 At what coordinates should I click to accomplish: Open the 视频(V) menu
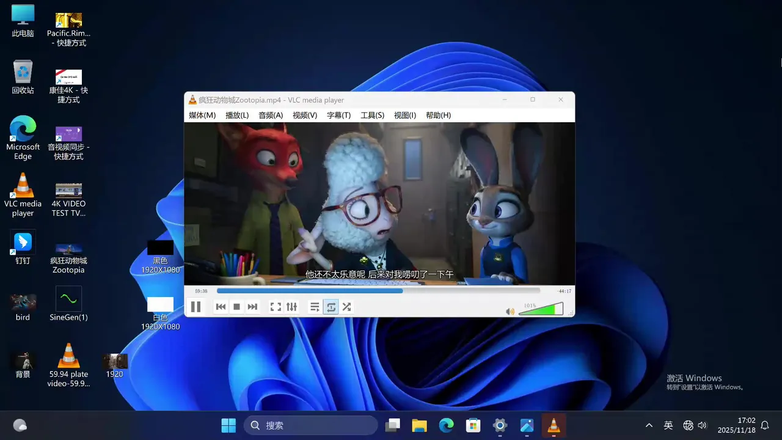pos(305,115)
